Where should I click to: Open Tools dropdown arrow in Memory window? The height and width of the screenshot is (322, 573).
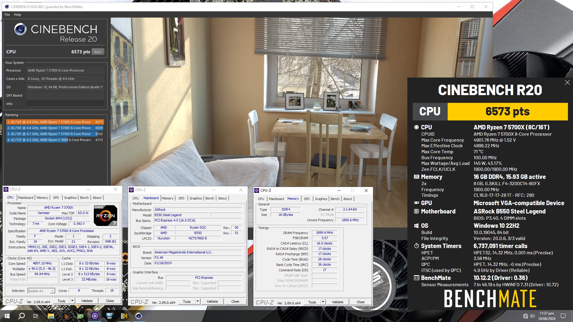(x=323, y=302)
